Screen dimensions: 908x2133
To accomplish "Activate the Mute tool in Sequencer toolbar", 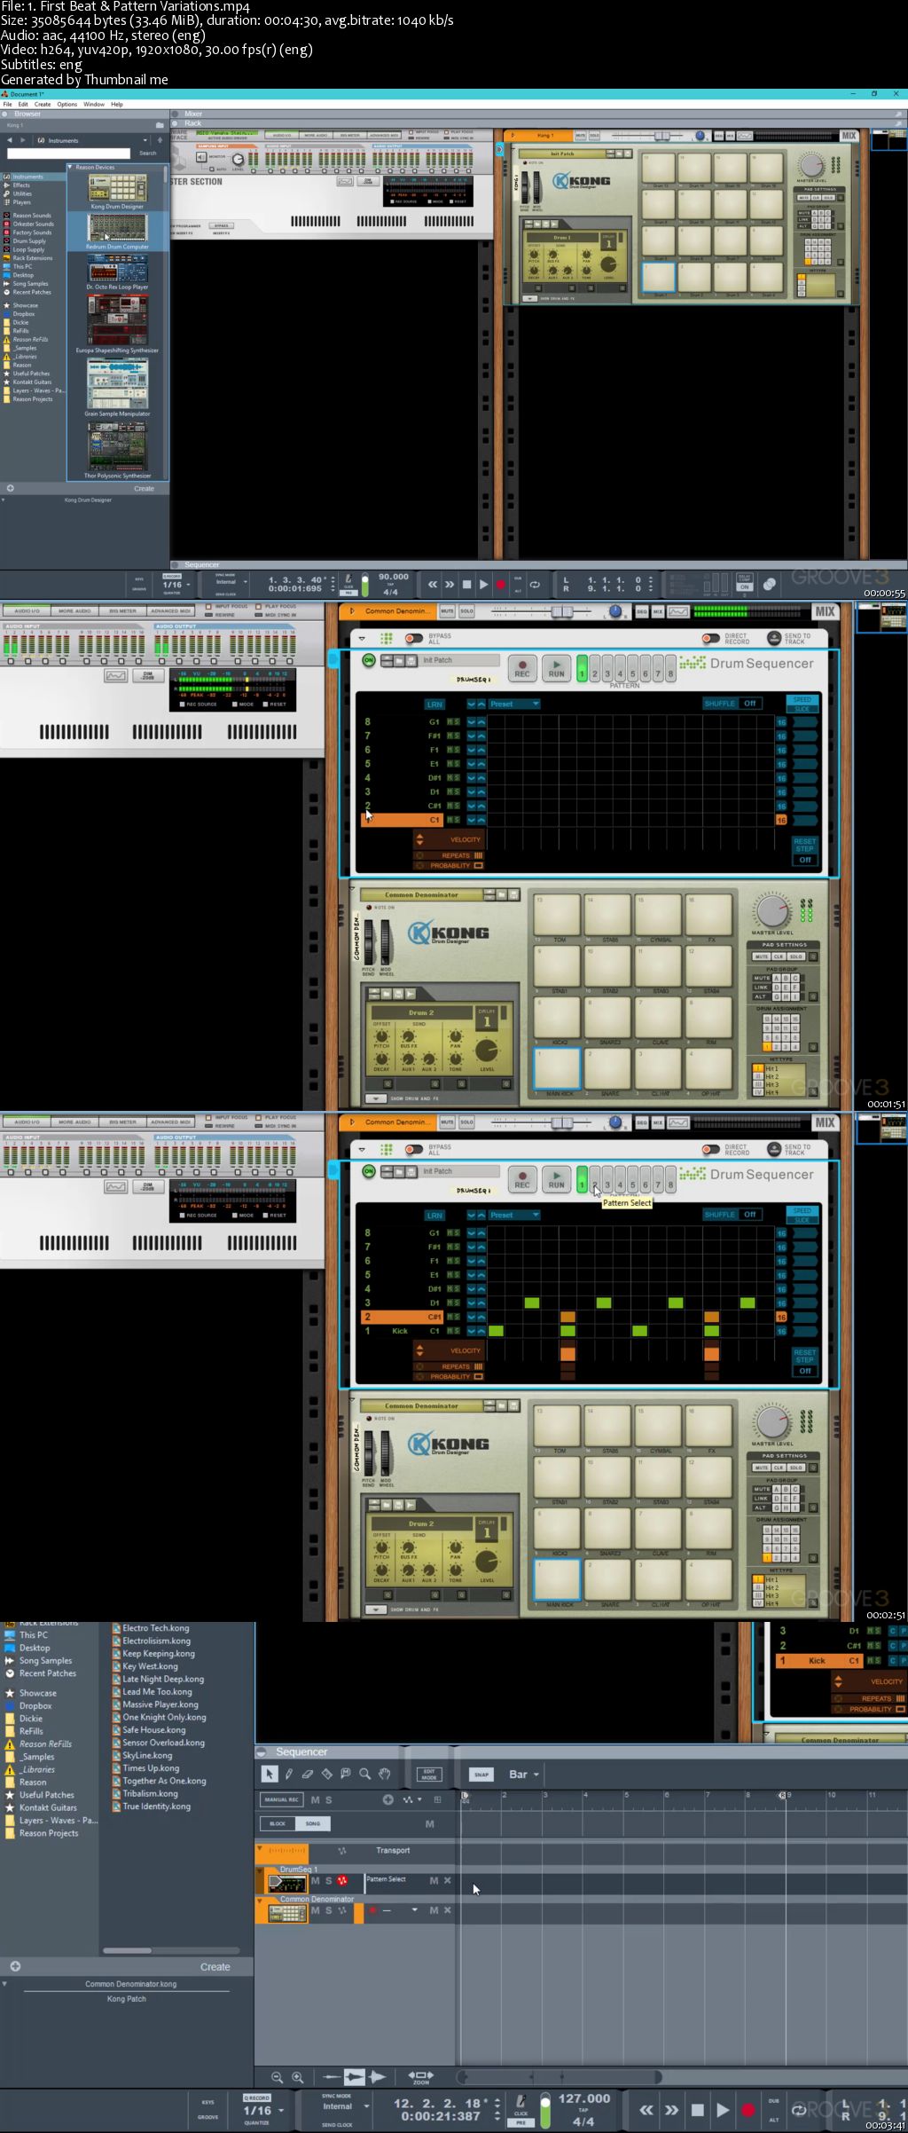I will pos(346,1774).
